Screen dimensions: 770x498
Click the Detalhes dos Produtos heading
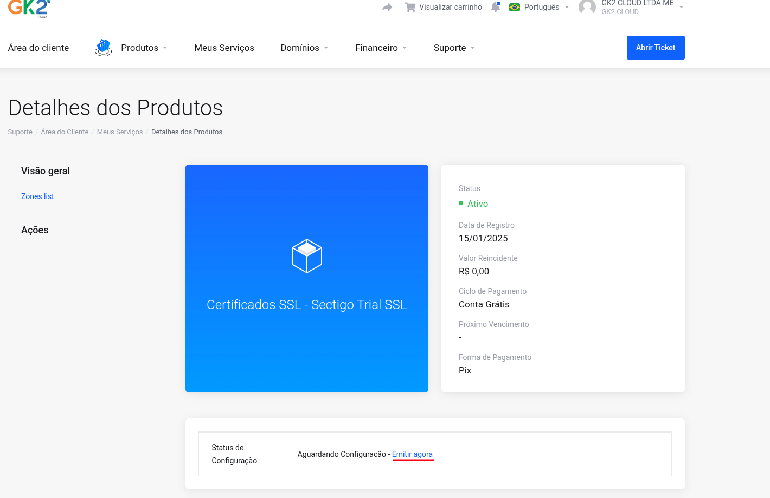click(116, 108)
